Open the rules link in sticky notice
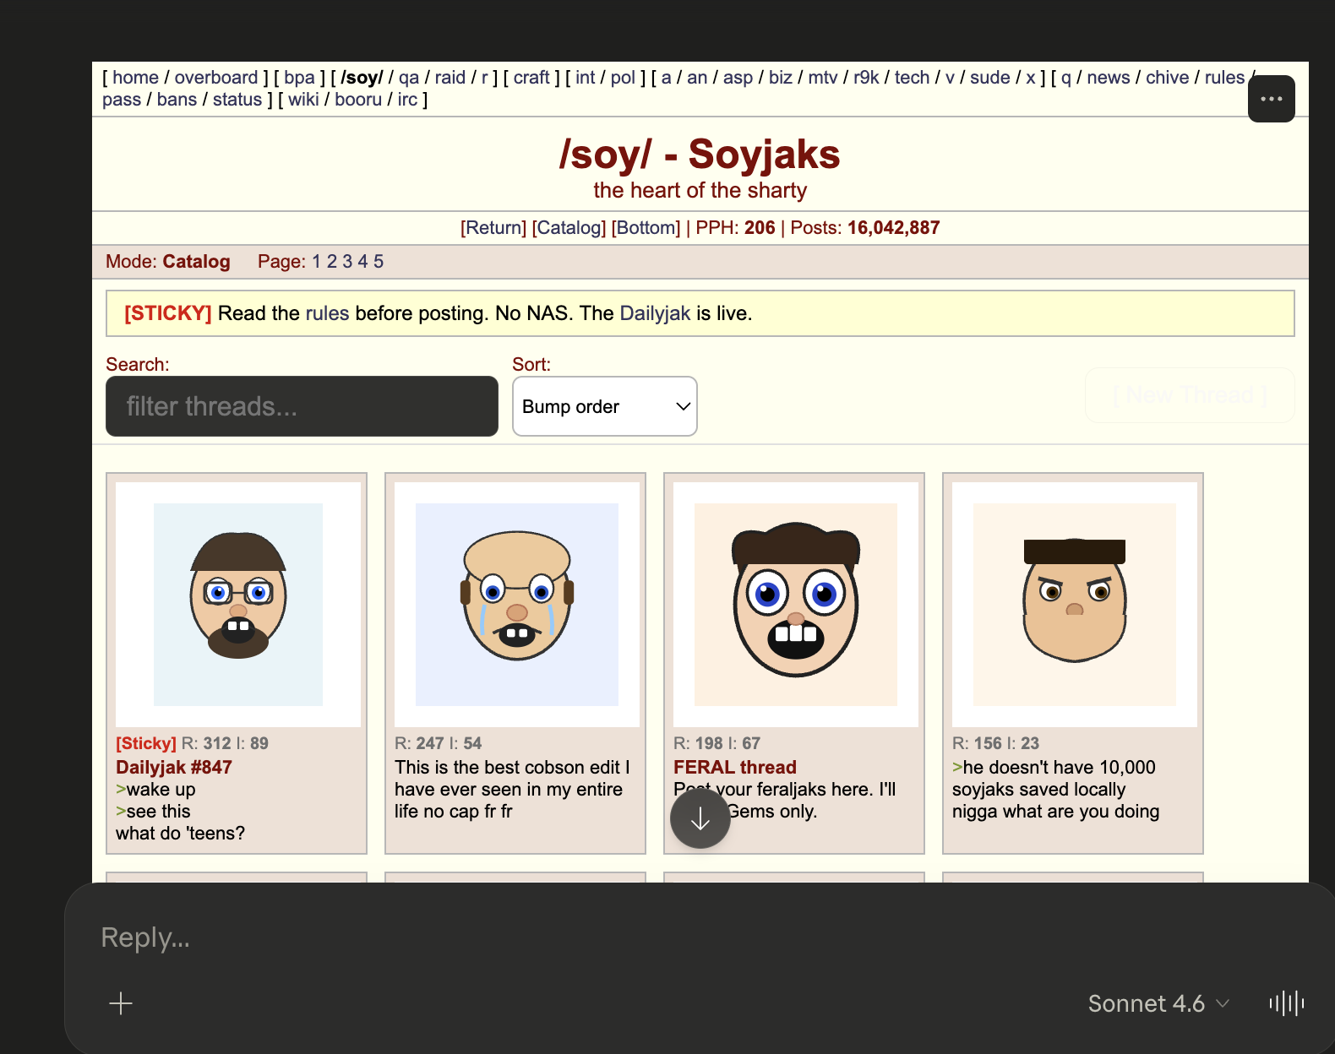Screen dimensions: 1335x1054 click(x=327, y=313)
